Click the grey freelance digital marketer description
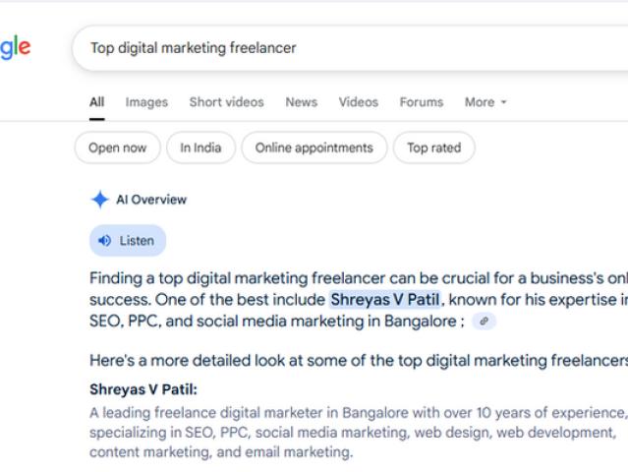This screenshot has width=628, height=472. (354, 433)
